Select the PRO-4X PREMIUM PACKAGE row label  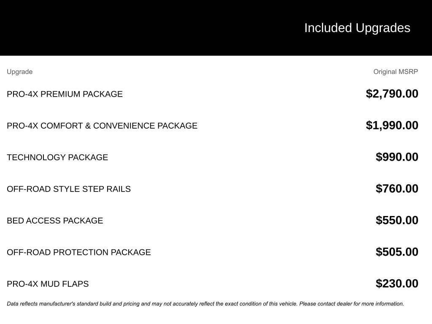coord(65,94)
